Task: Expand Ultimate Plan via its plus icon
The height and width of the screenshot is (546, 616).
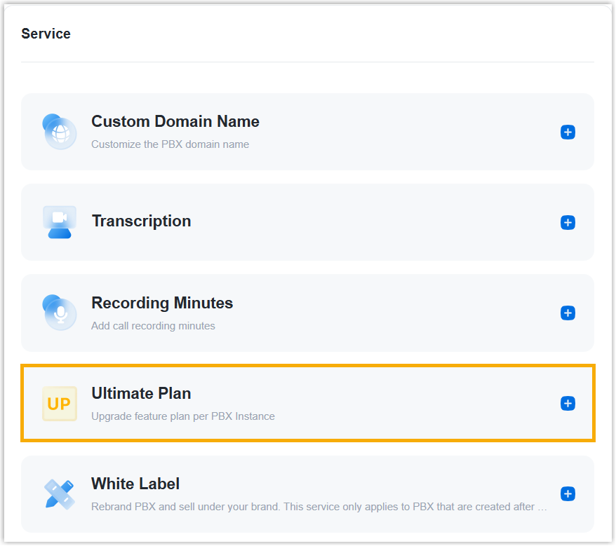Action: 568,403
